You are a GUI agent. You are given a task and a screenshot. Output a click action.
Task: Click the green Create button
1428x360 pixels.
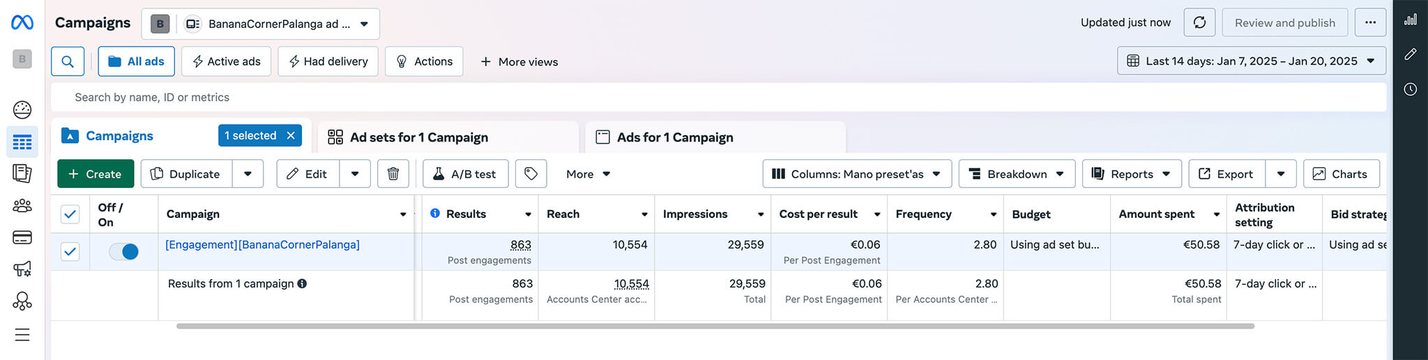tap(95, 173)
